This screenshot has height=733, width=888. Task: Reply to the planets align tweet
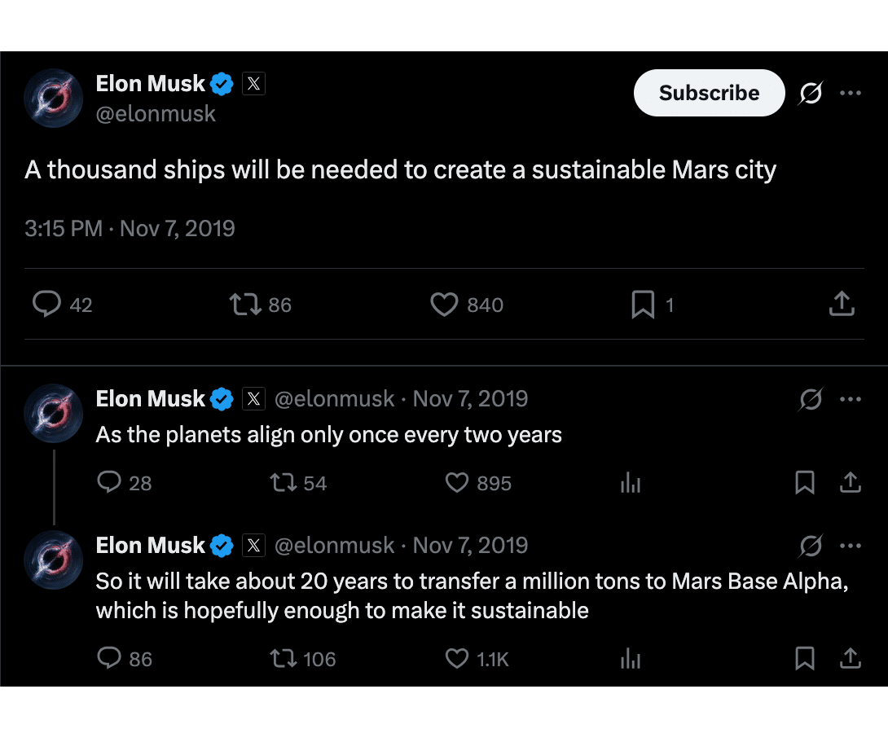[x=109, y=482]
